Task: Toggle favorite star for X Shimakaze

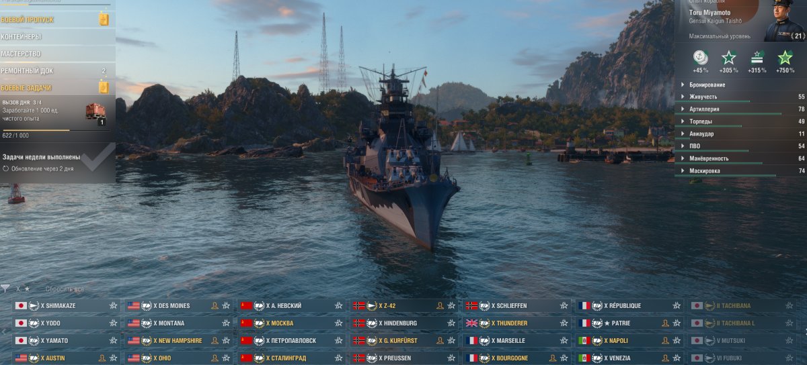Action: coord(113,305)
